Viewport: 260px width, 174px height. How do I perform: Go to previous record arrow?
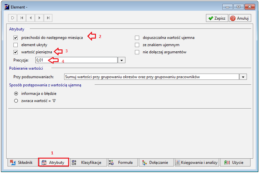click(x=30, y=18)
